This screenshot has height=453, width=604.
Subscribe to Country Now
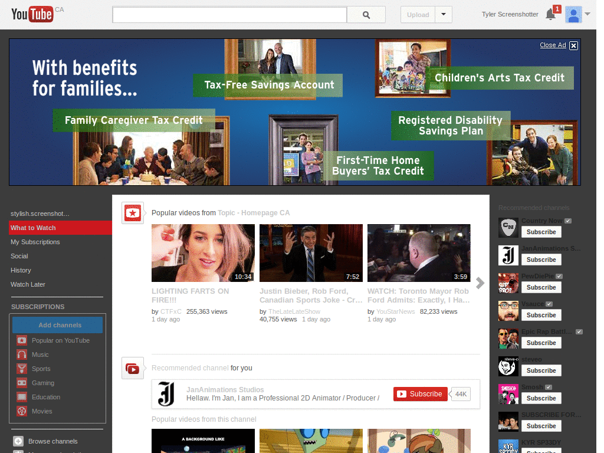point(541,232)
